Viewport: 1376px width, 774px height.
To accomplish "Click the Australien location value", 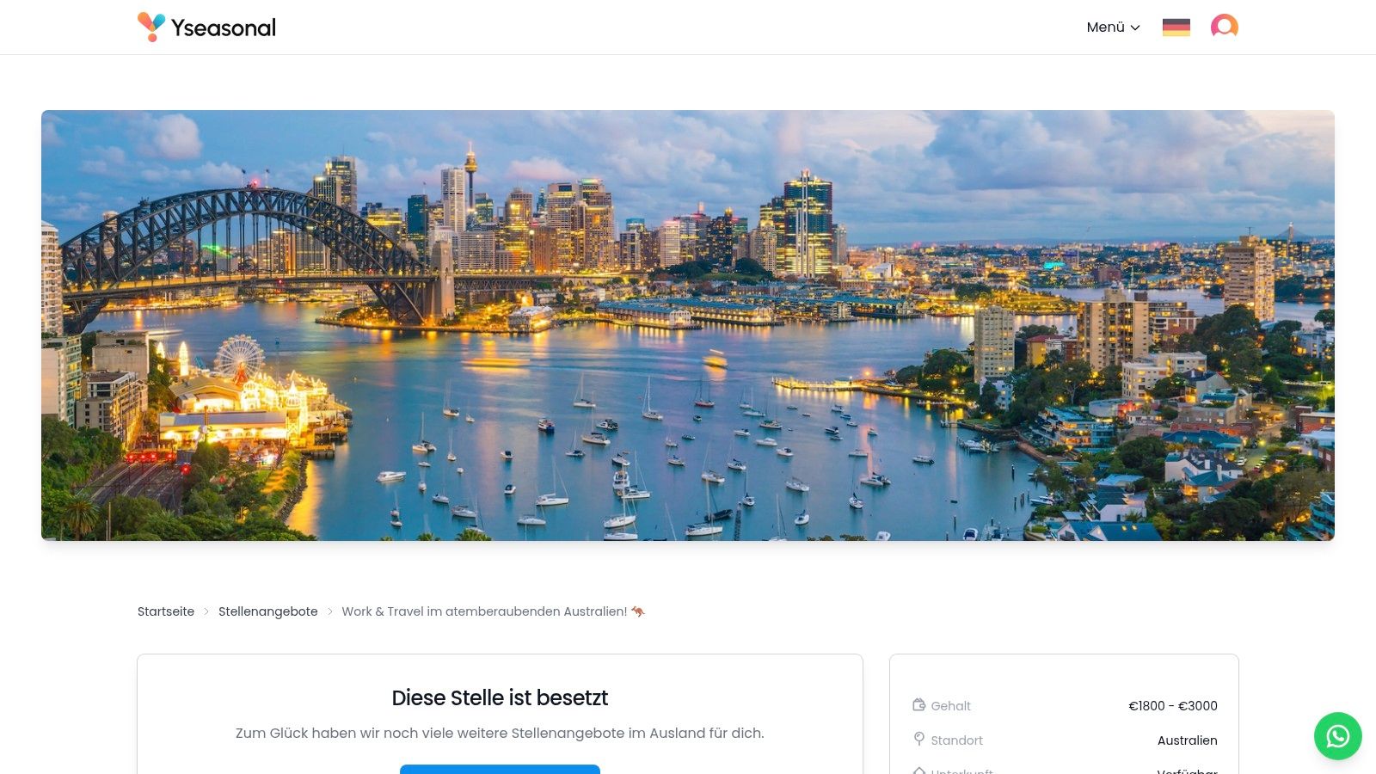I will coord(1188,740).
